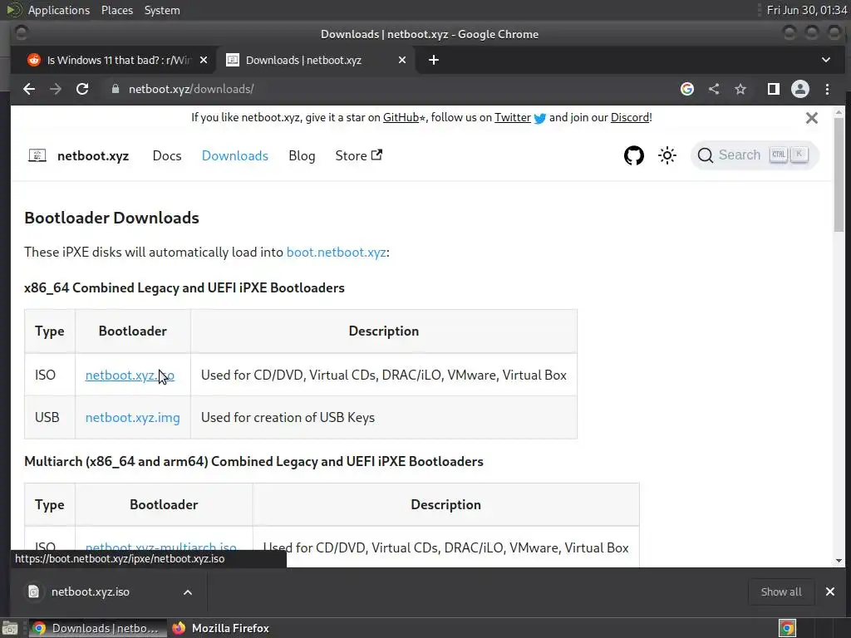Click the x86_64 Combined Legacy heading
851x638 pixels.
click(184, 287)
